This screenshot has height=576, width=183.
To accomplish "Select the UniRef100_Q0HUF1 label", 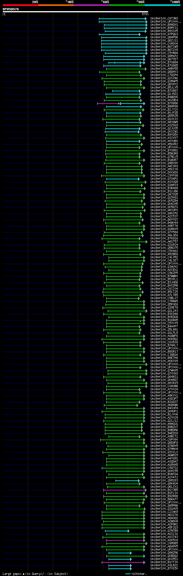I will [164, 411].
